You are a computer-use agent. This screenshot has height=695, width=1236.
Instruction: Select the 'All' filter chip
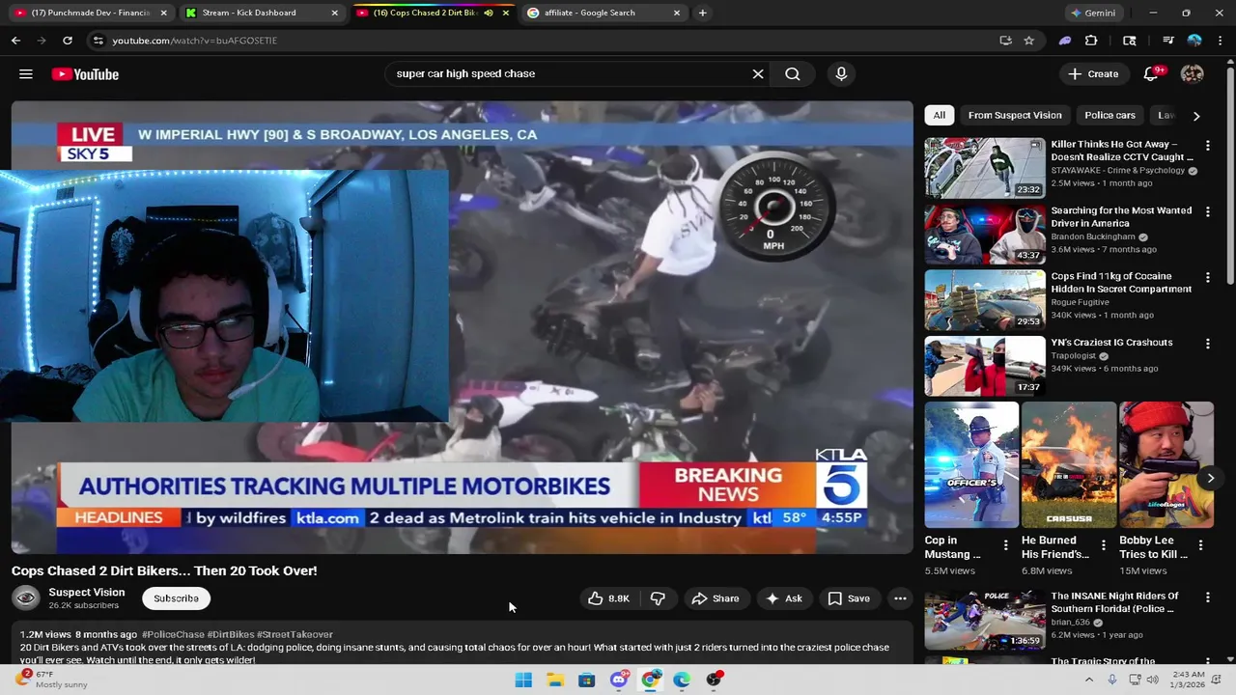(x=939, y=115)
